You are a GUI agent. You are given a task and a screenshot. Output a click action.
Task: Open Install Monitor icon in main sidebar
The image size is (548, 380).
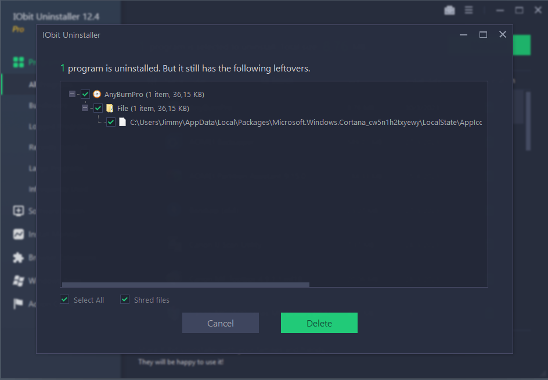[19, 234]
